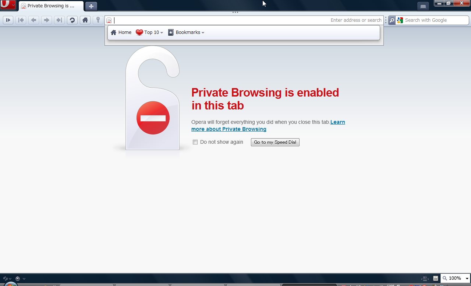Click the vertical dotted handle before the search field
The height and width of the screenshot is (286, 471).
(x=386, y=21)
